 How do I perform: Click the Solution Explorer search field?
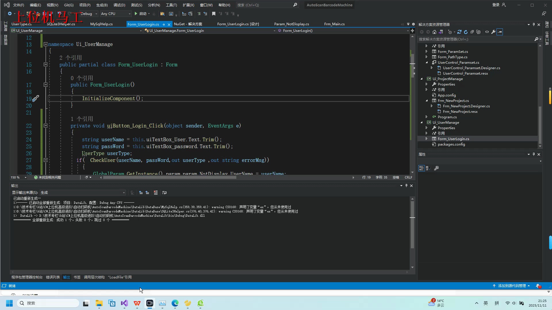[476, 39]
